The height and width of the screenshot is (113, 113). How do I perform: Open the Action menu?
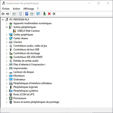(x=16, y=9)
